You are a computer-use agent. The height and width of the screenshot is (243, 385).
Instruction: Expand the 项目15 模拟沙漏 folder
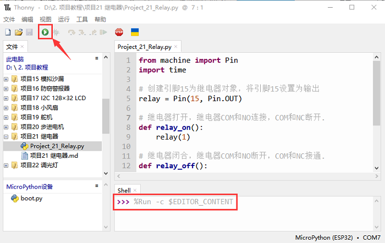(x=6, y=79)
